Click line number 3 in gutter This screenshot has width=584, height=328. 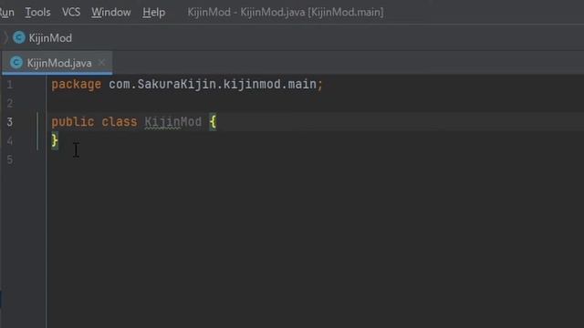[10, 122]
